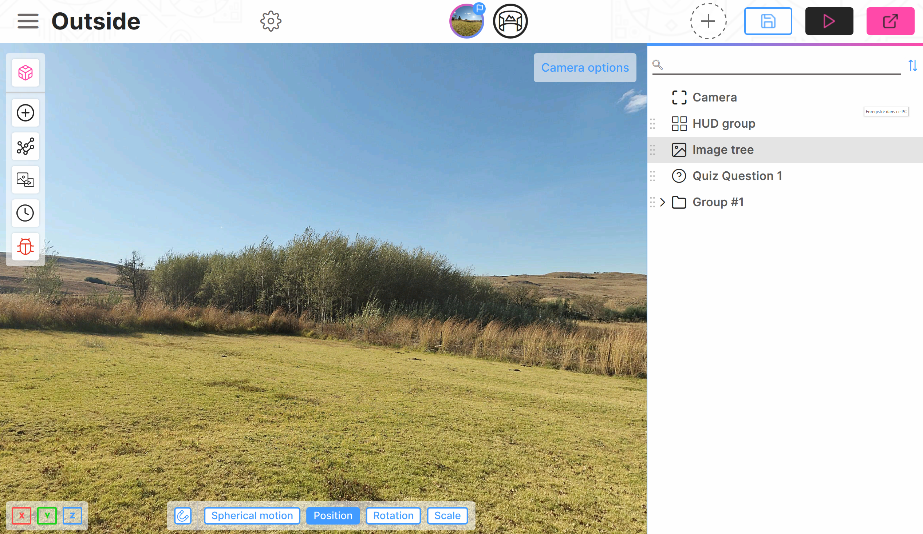Click the play button to preview
This screenshot has width=923, height=534.
tap(829, 21)
